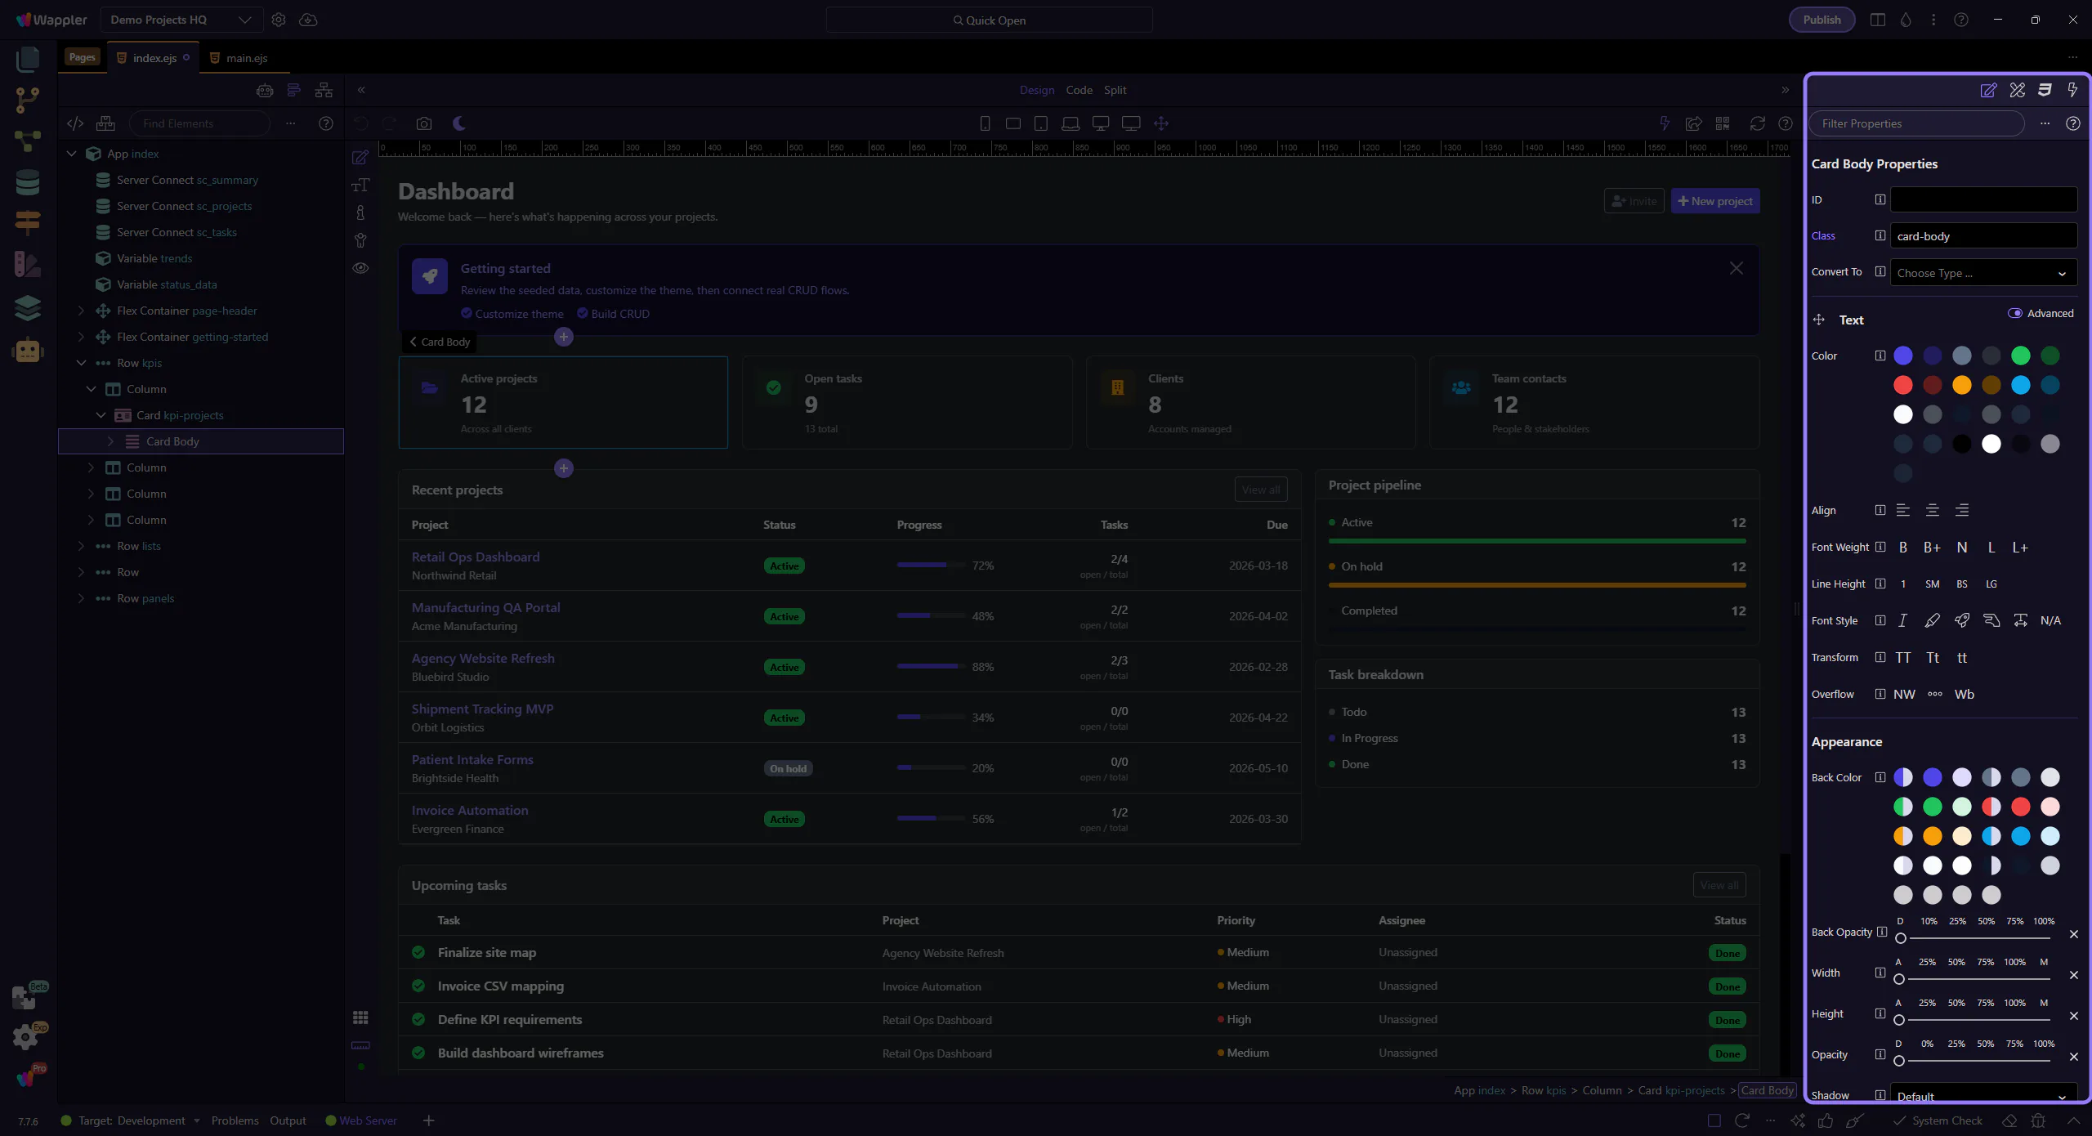2092x1136 pixels.
Task: Click the Filter Properties input field
Action: tap(1916, 123)
